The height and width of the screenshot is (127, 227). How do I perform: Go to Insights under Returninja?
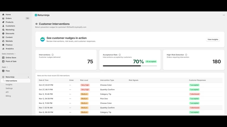tap(9, 84)
